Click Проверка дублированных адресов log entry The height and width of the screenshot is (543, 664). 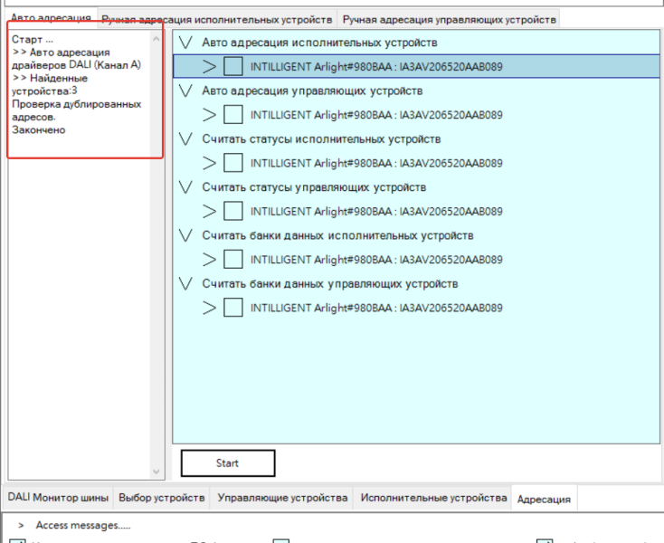coord(76,110)
